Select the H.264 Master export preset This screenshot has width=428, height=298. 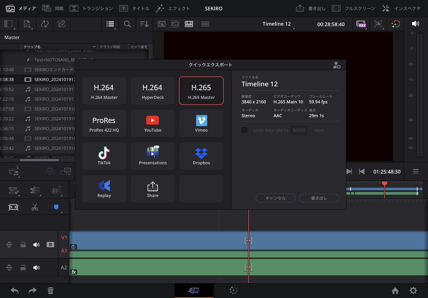click(104, 91)
